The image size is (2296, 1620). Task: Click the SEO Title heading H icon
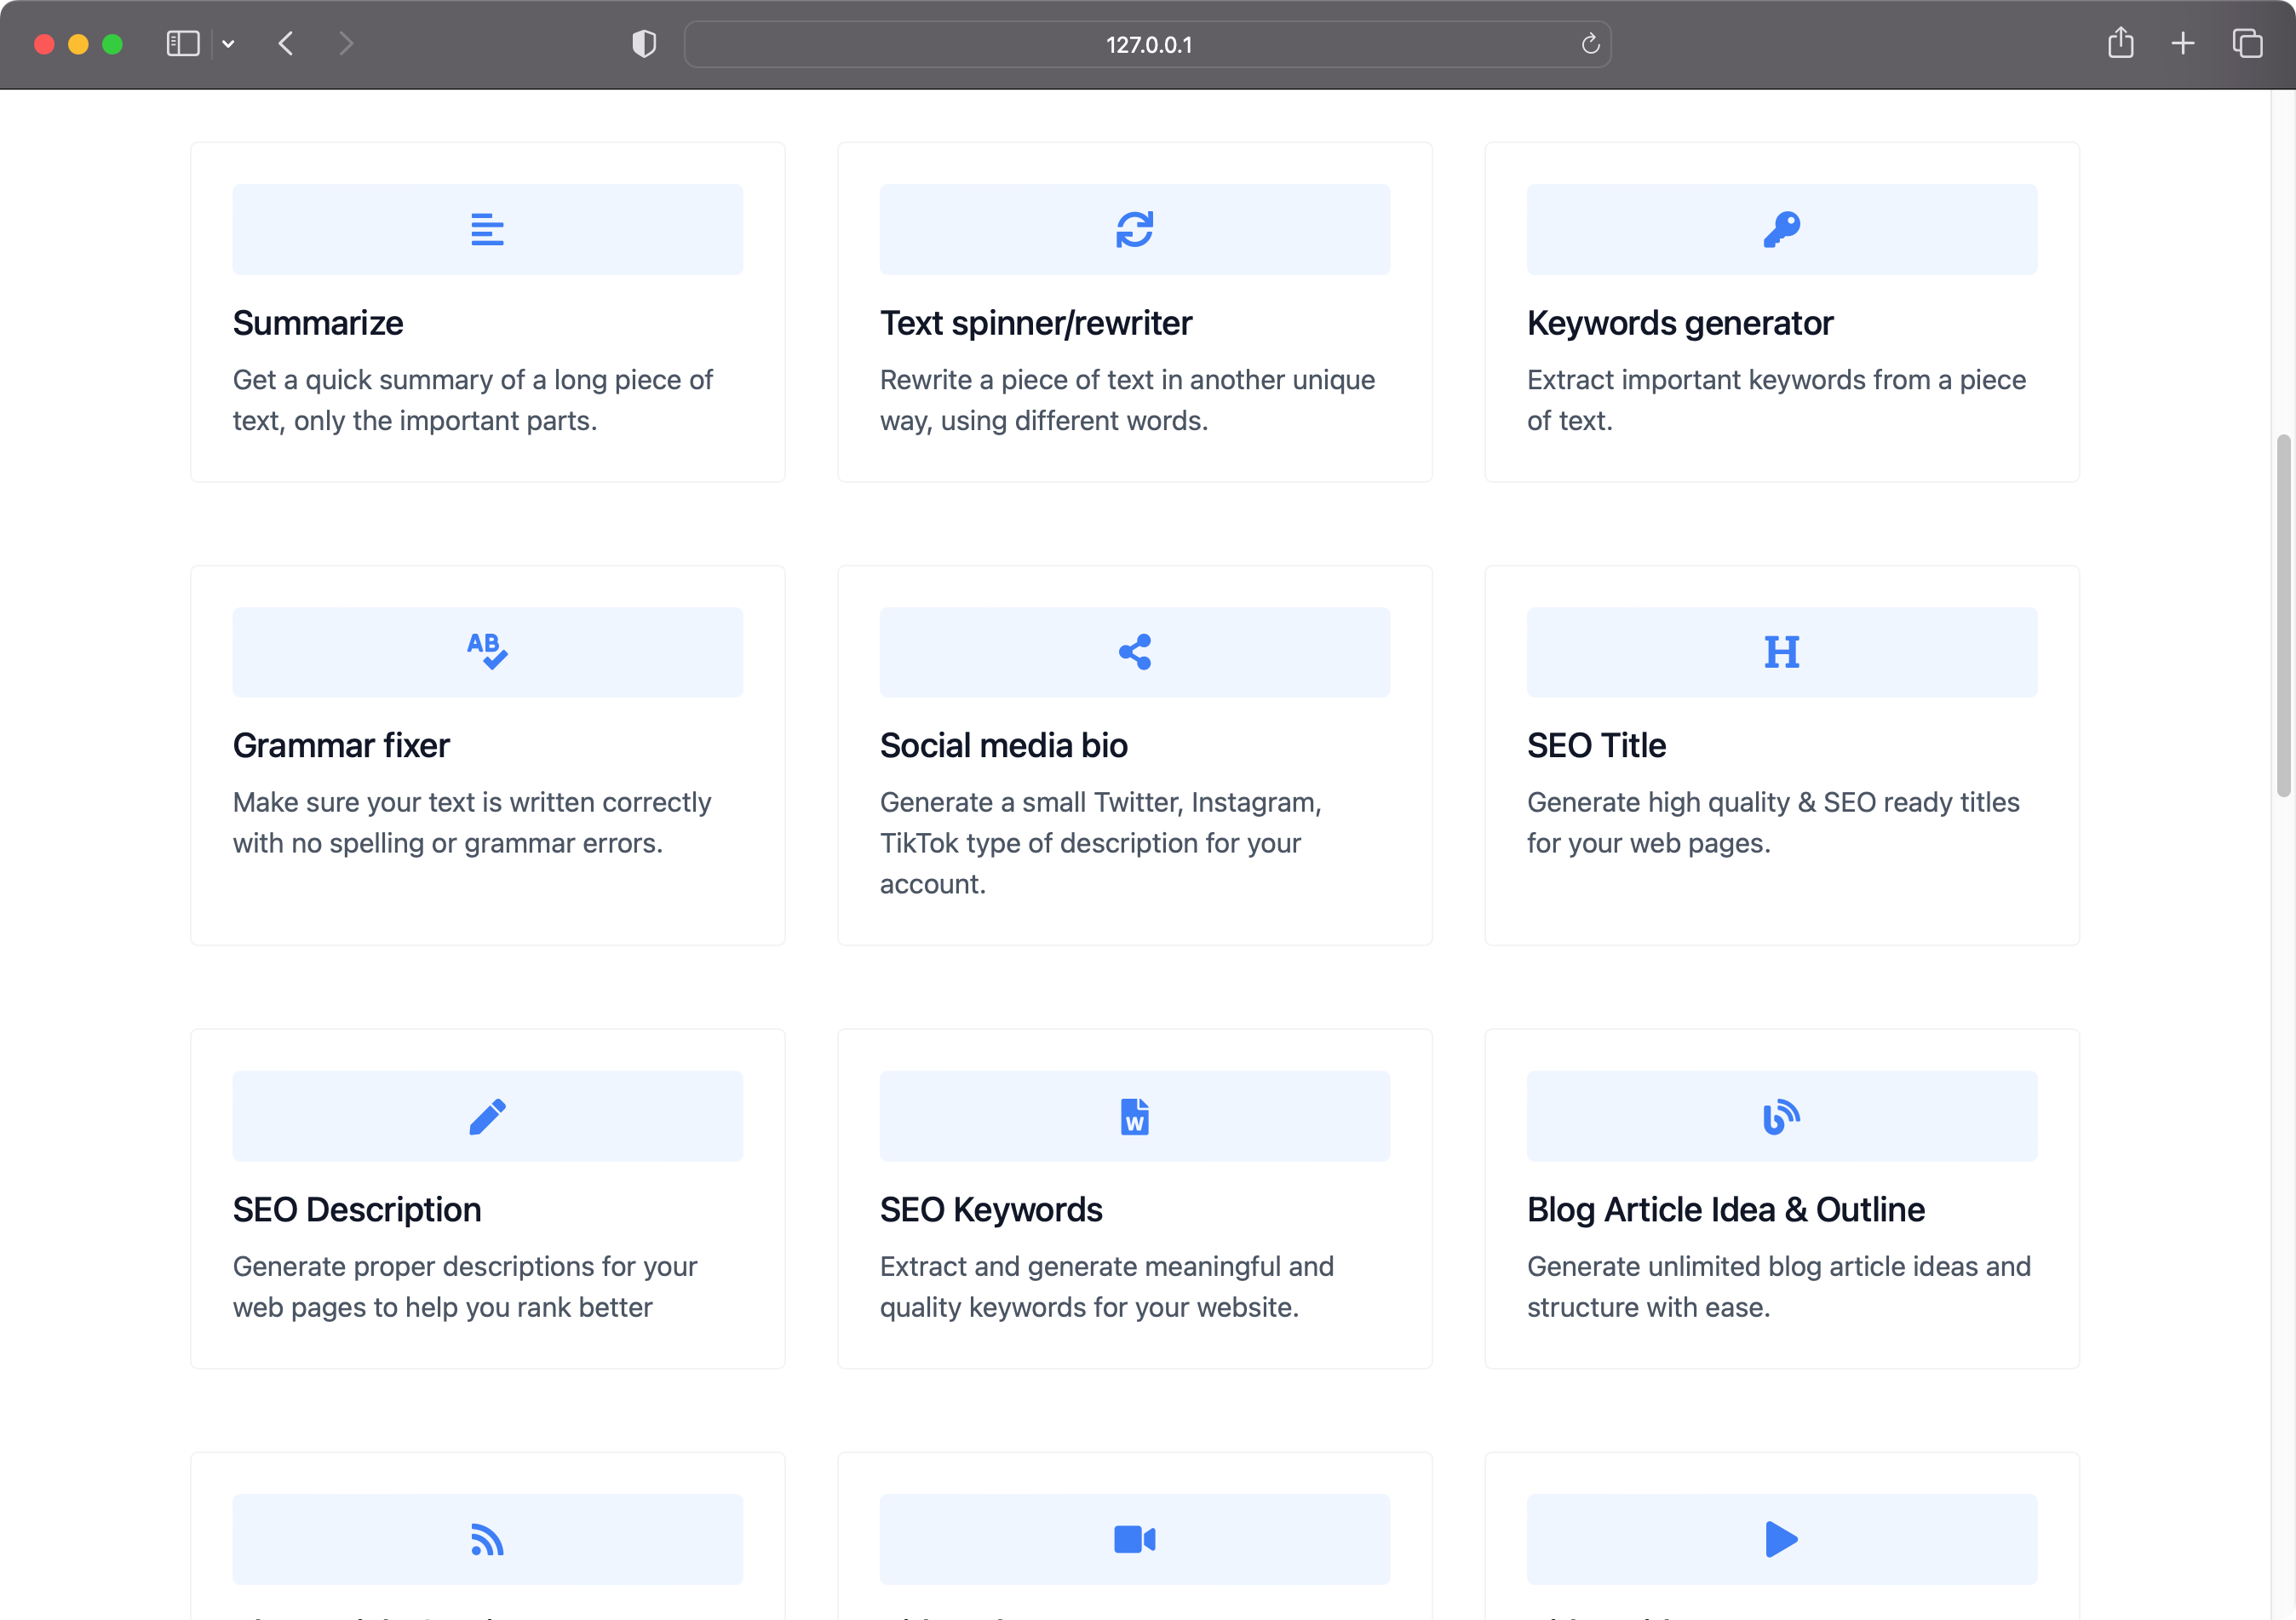pos(1781,651)
